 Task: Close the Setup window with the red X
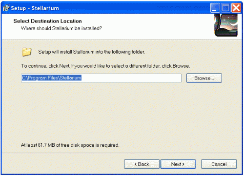[236, 8]
